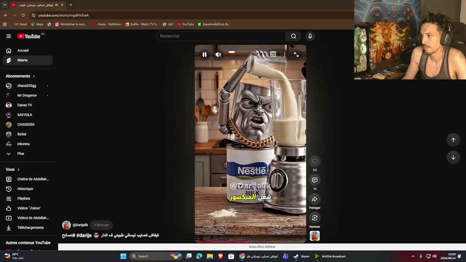466x262 pixels.
Task: Go back with the browser back arrow
Action: coord(5,15)
